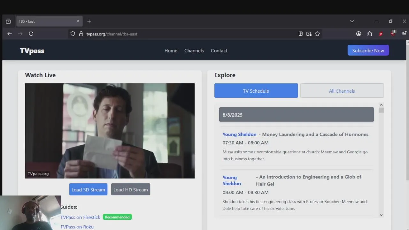Click the picture-in-picture icon in address bar
The image size is (409, 230).
[309, 34]
